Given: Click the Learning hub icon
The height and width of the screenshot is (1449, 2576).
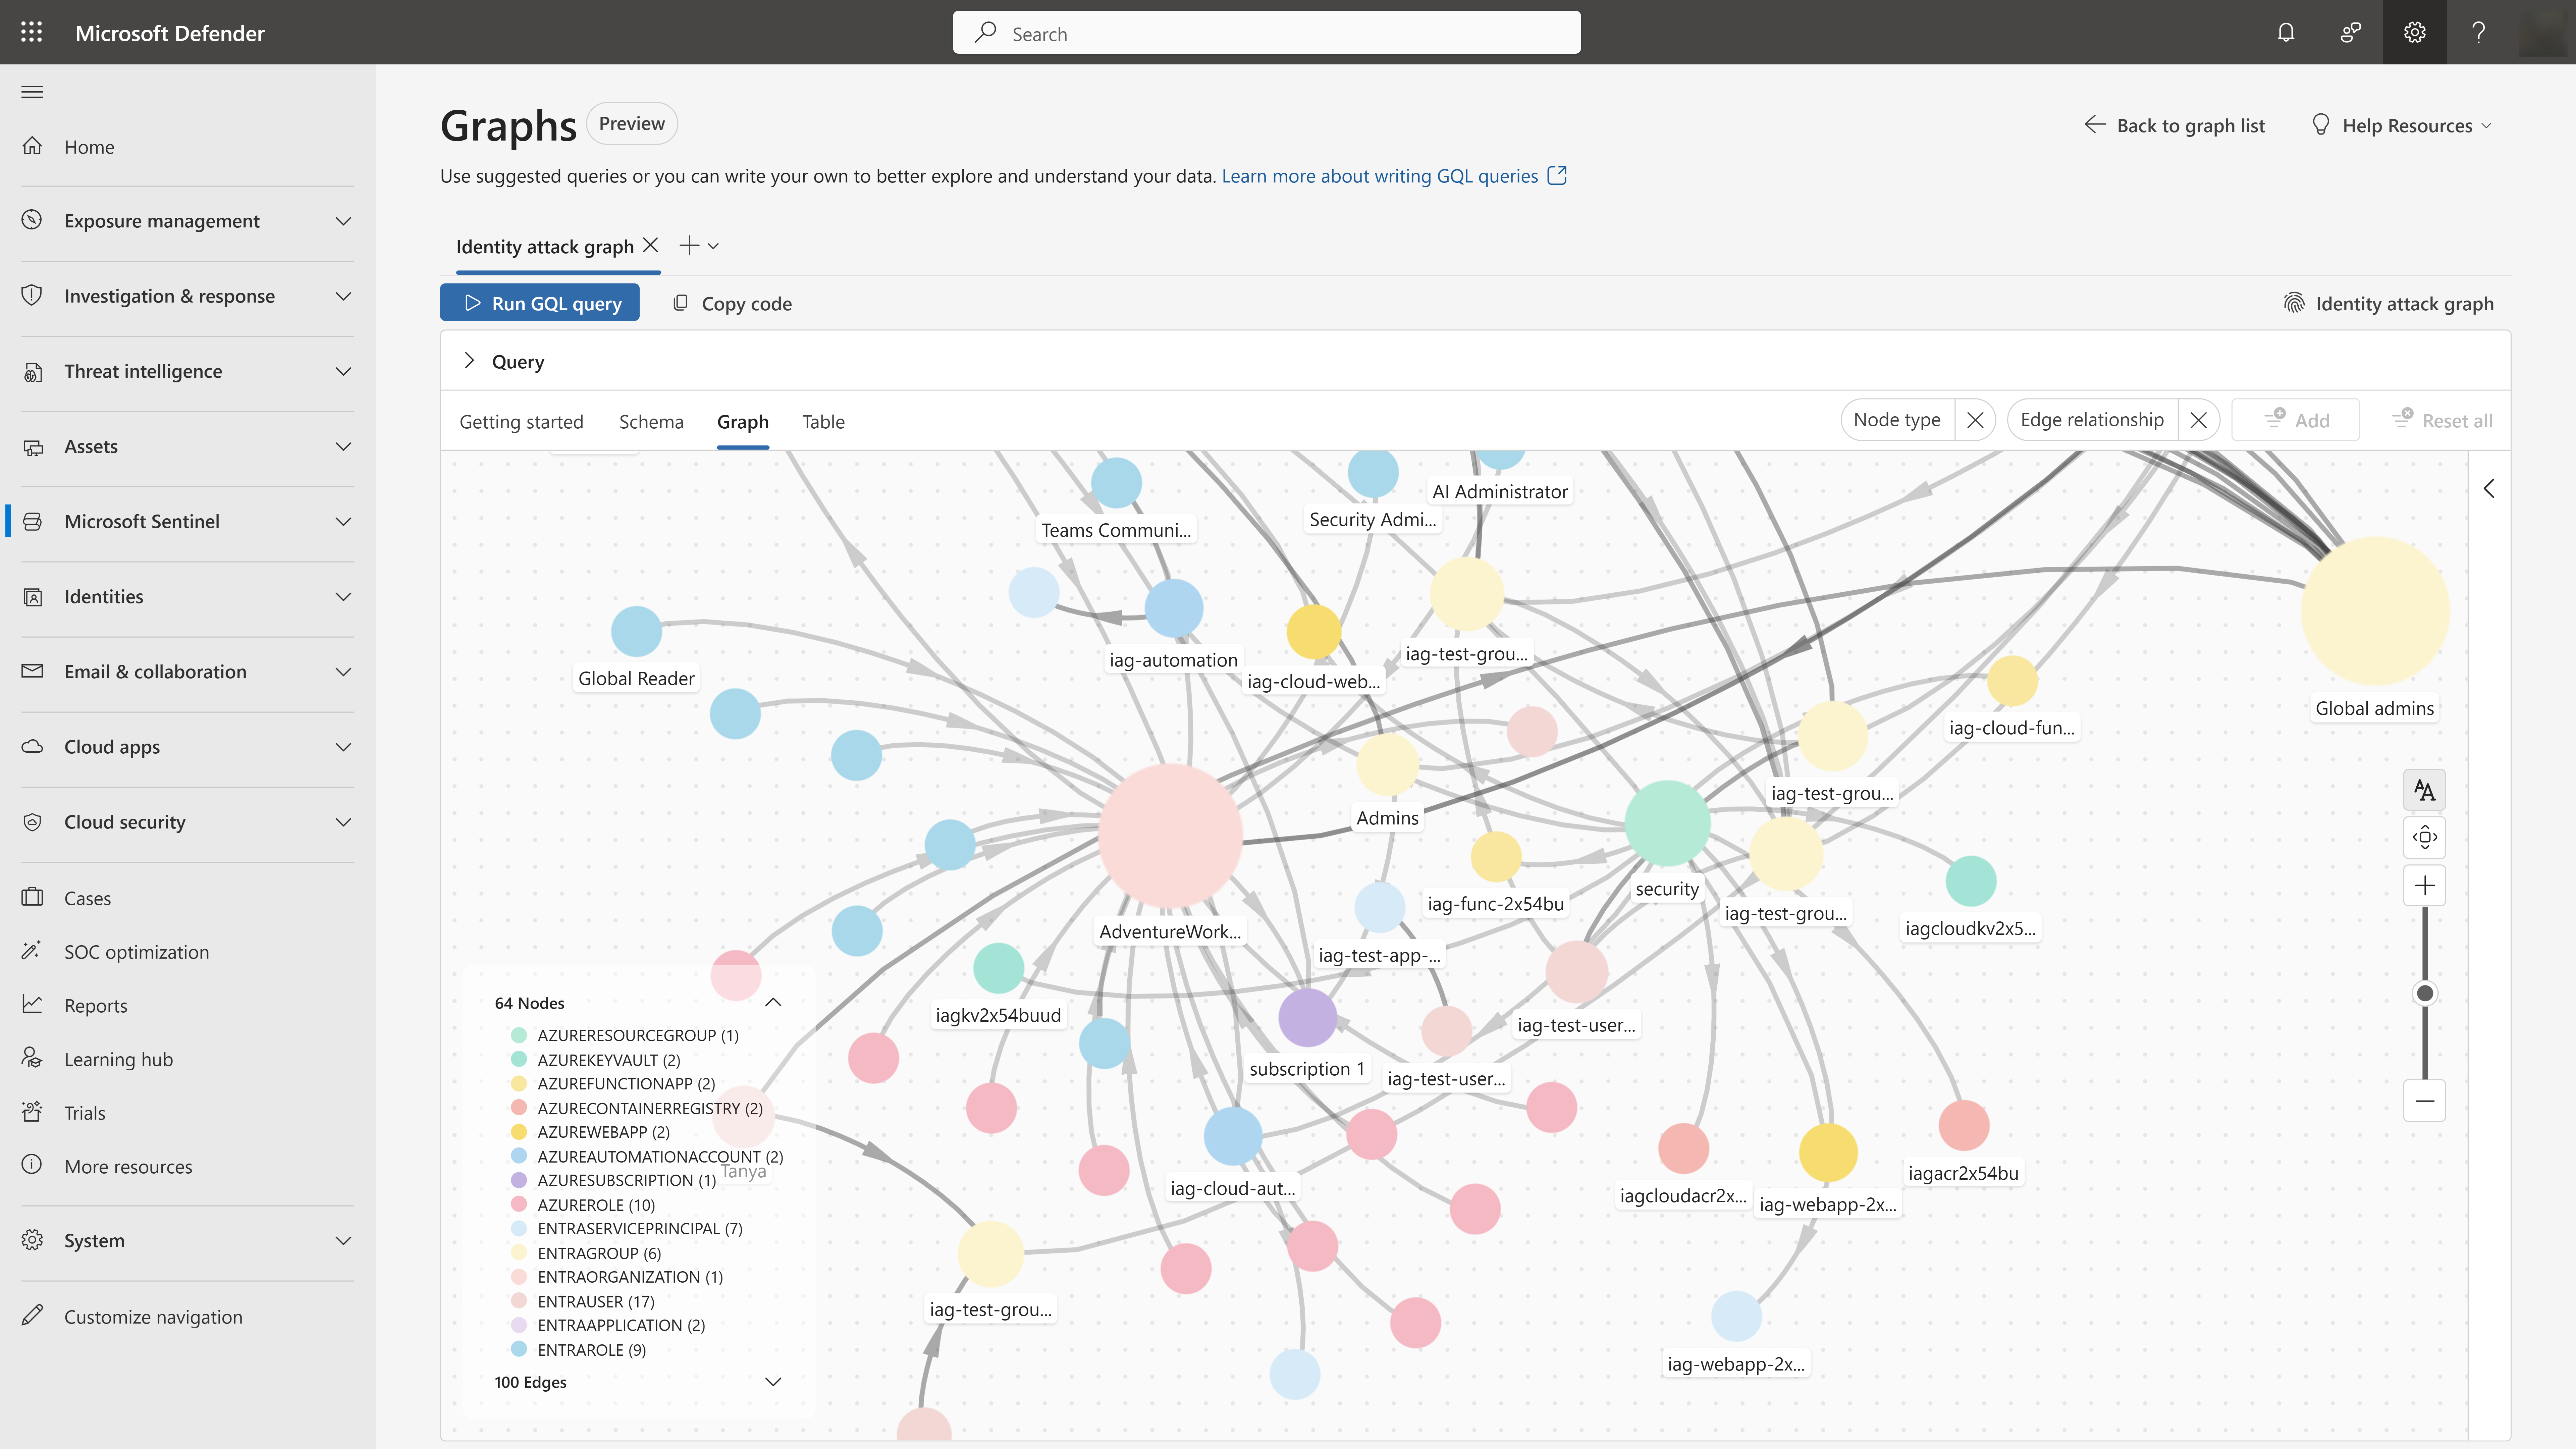Looking at the screenshot, I should pyautogui.click(x=32, y=1058).
